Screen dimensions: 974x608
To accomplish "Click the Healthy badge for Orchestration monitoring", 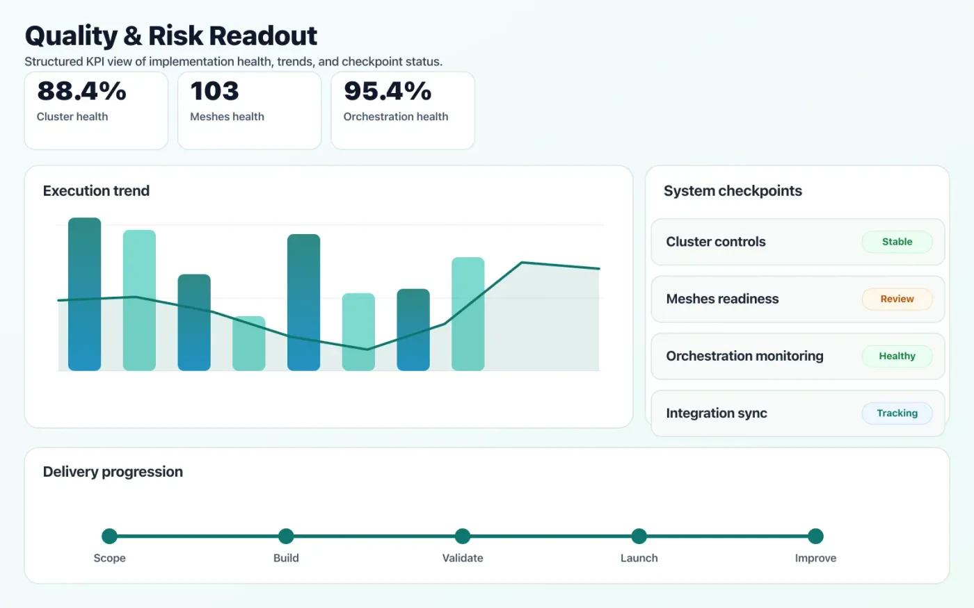I will point(897,356).
